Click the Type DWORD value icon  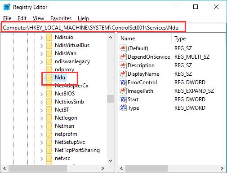(123, 108)
